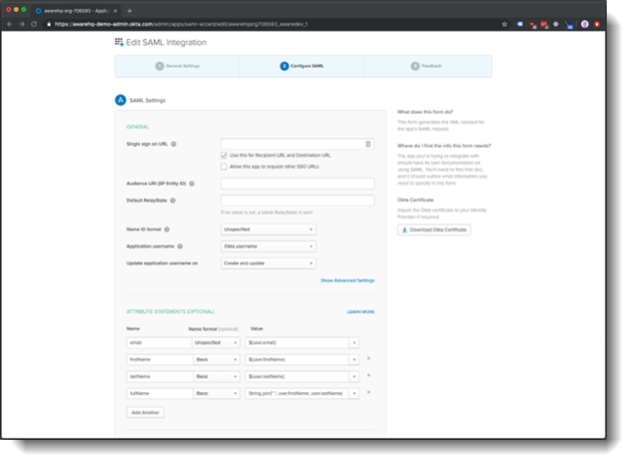The width and height of the screenshot is (633, 466).
Task: Click help icon next to Single sign on URL
Action: pyautogui.click(x=175, y=144)
